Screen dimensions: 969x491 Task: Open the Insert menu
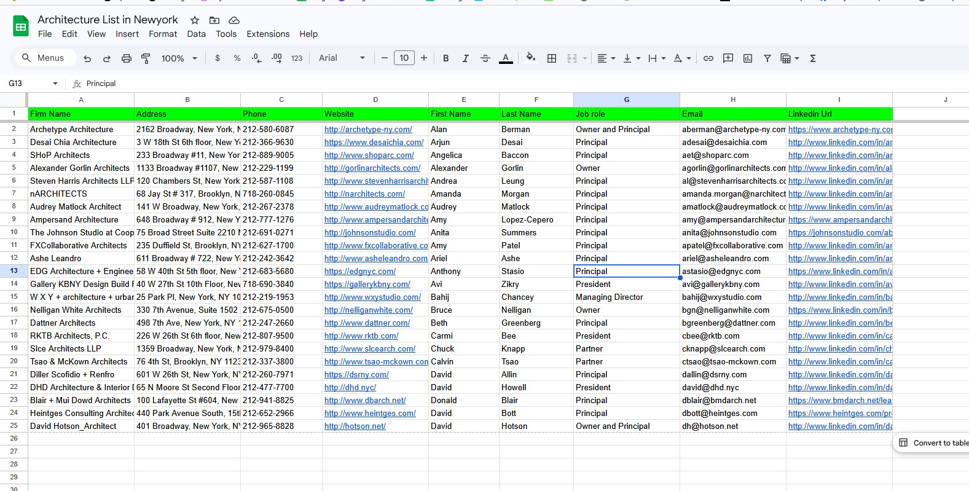coord(127,34)
